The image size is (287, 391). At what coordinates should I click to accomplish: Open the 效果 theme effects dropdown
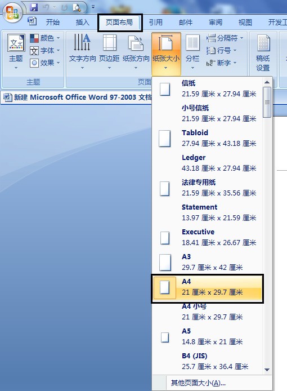pyautogui.click(x=45, y=63)
